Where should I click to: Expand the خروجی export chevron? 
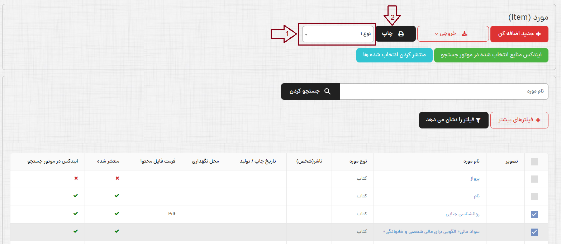tap(436, 34)
